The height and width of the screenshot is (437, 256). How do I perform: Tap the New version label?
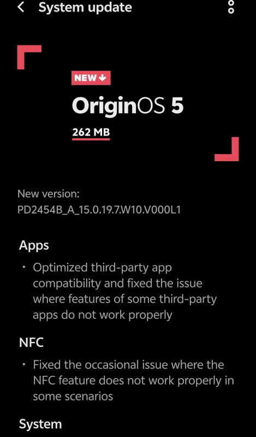tap(49, 194)
